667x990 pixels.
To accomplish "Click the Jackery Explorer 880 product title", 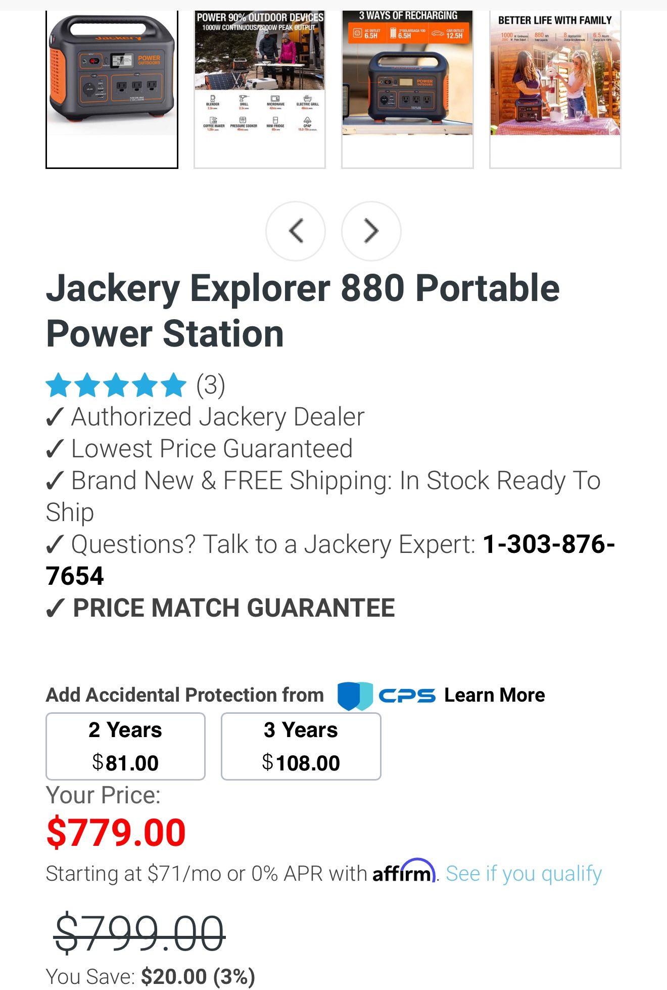I will pos(303,311).
